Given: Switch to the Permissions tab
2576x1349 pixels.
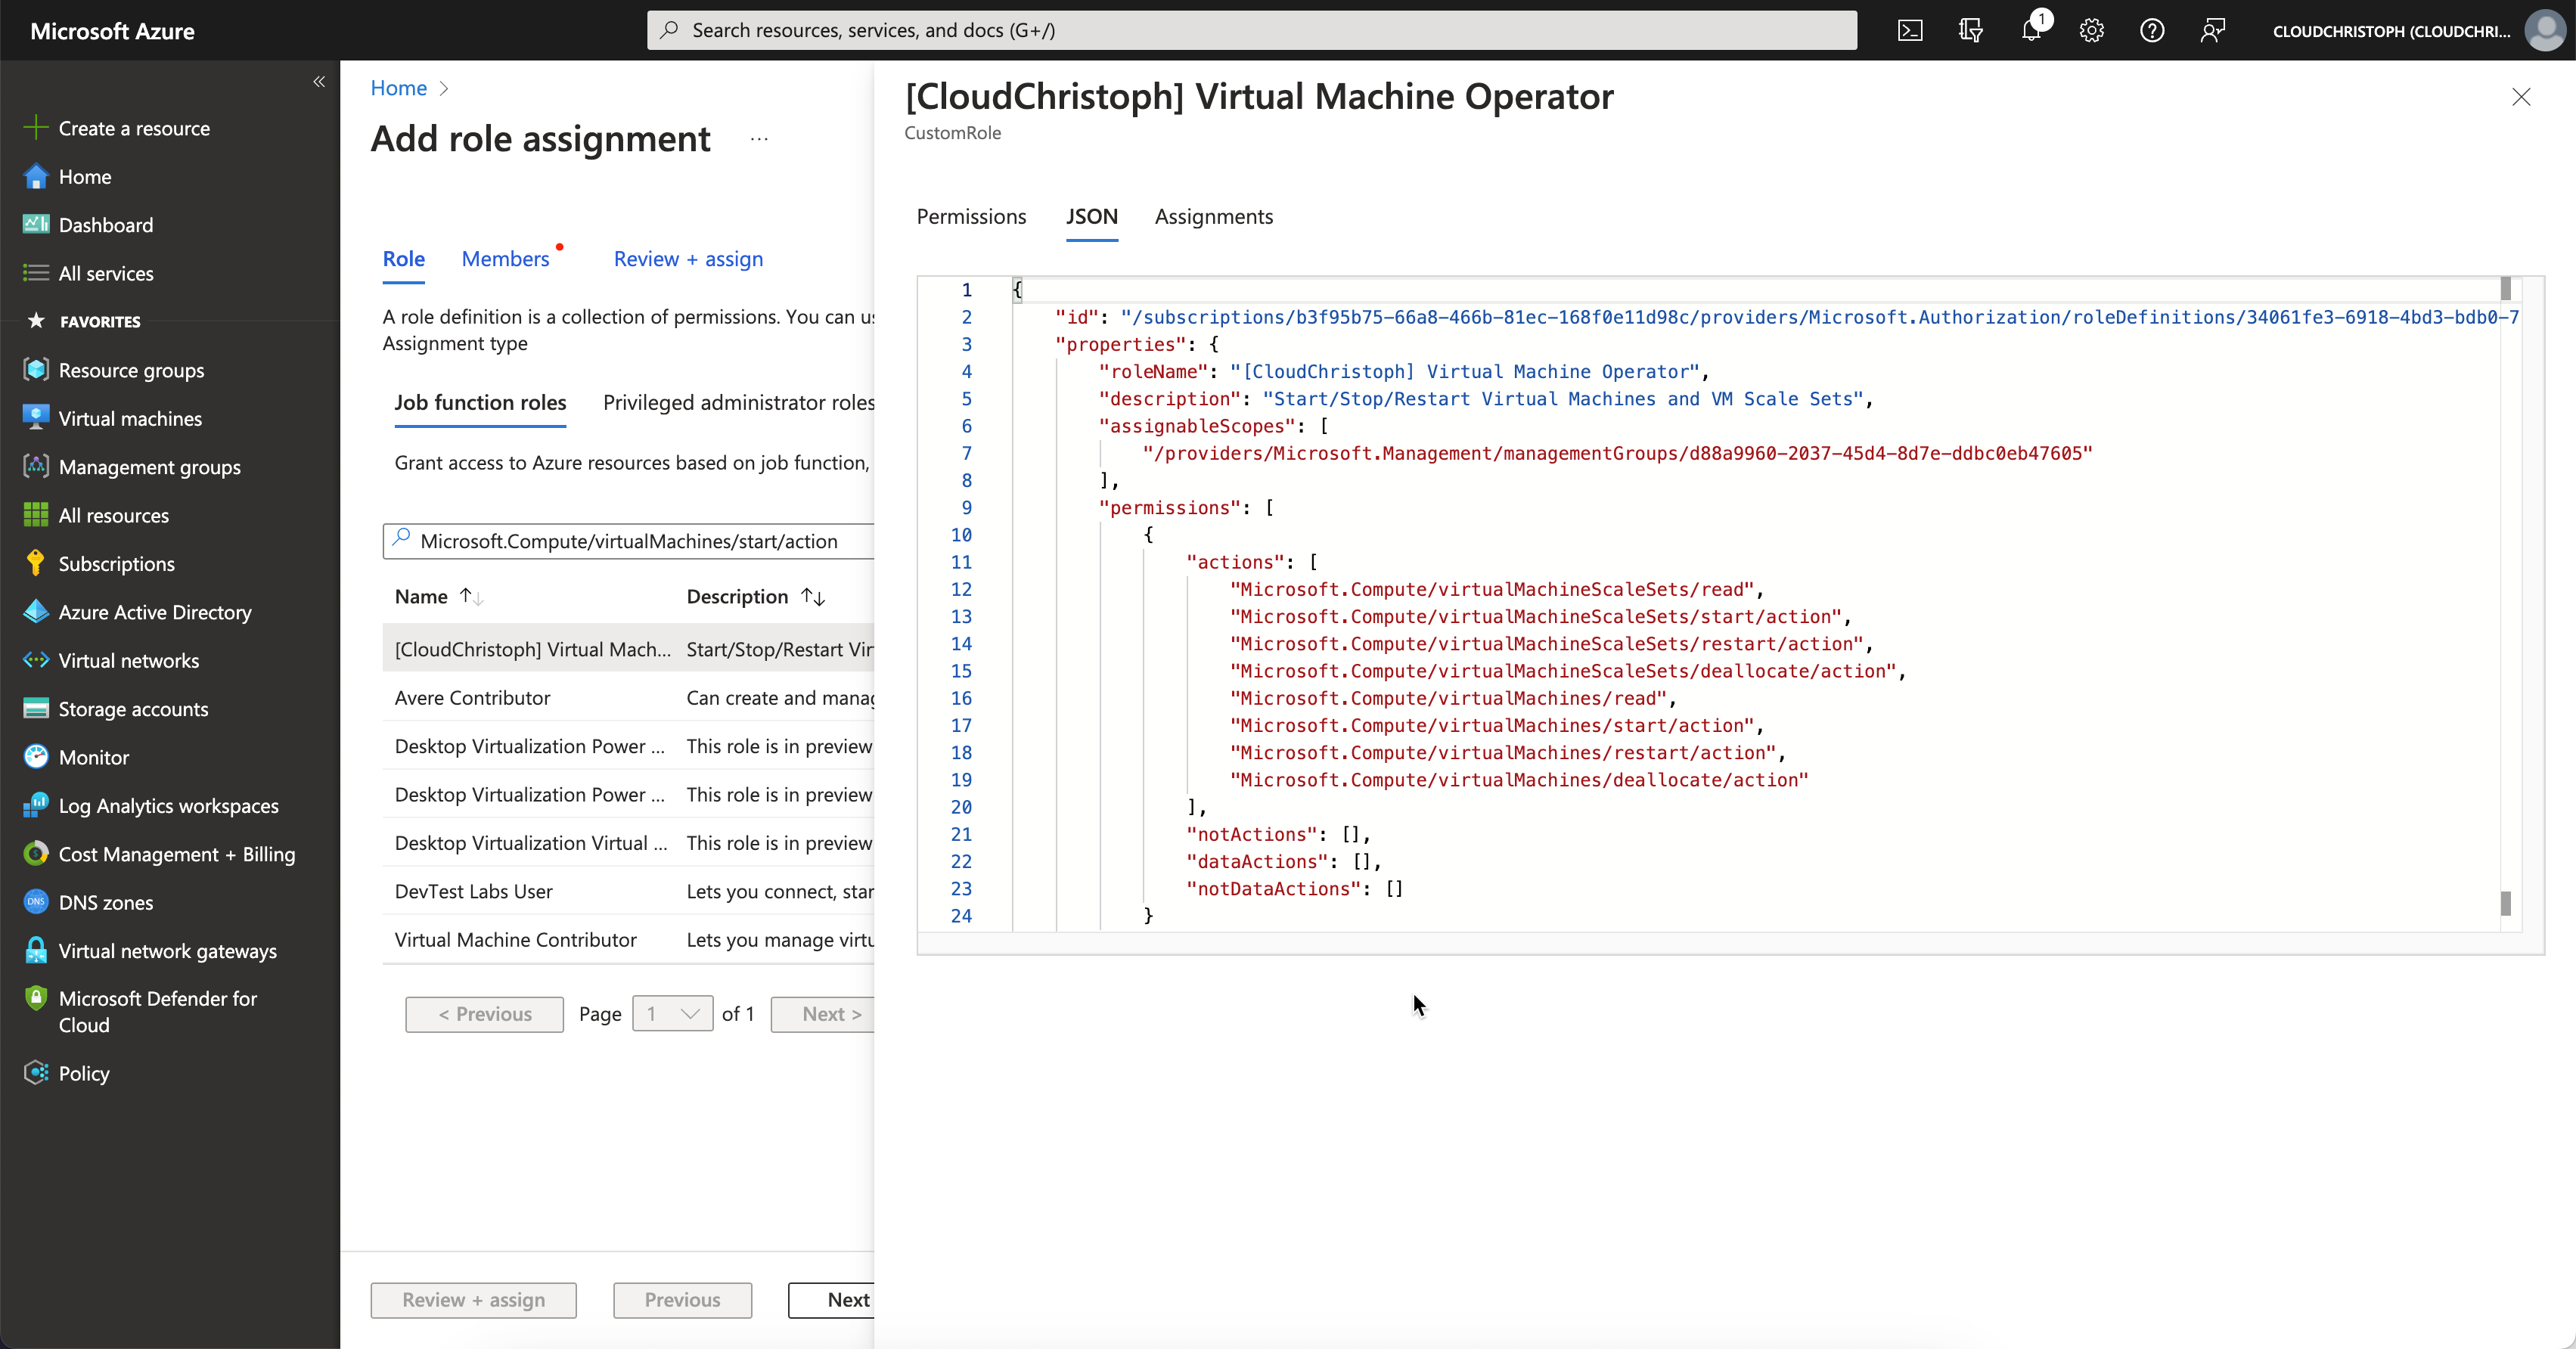Looking at the screenshot, I should [971, 216].
